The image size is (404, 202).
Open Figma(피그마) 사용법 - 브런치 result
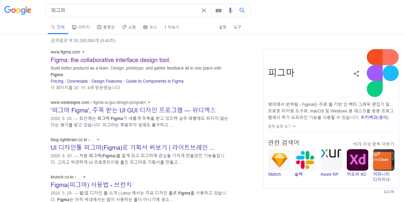pyautogui.click(x=91, y=185)
